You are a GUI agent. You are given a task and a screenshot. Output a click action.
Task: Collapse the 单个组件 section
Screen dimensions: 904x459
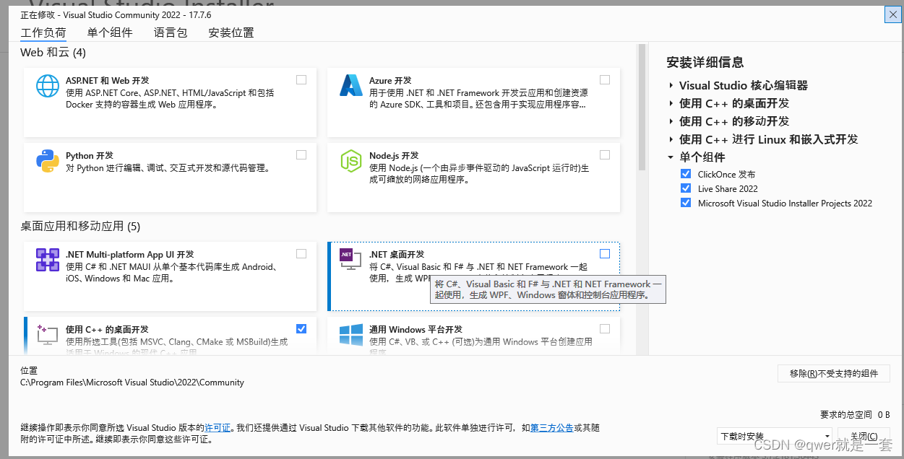click(x=671, y=157)
